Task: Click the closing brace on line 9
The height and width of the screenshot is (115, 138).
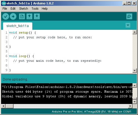Action: pos(10,70)
